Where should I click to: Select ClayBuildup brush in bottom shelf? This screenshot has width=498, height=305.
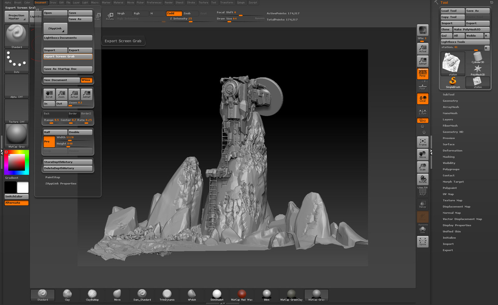click(x=92, y=295)
